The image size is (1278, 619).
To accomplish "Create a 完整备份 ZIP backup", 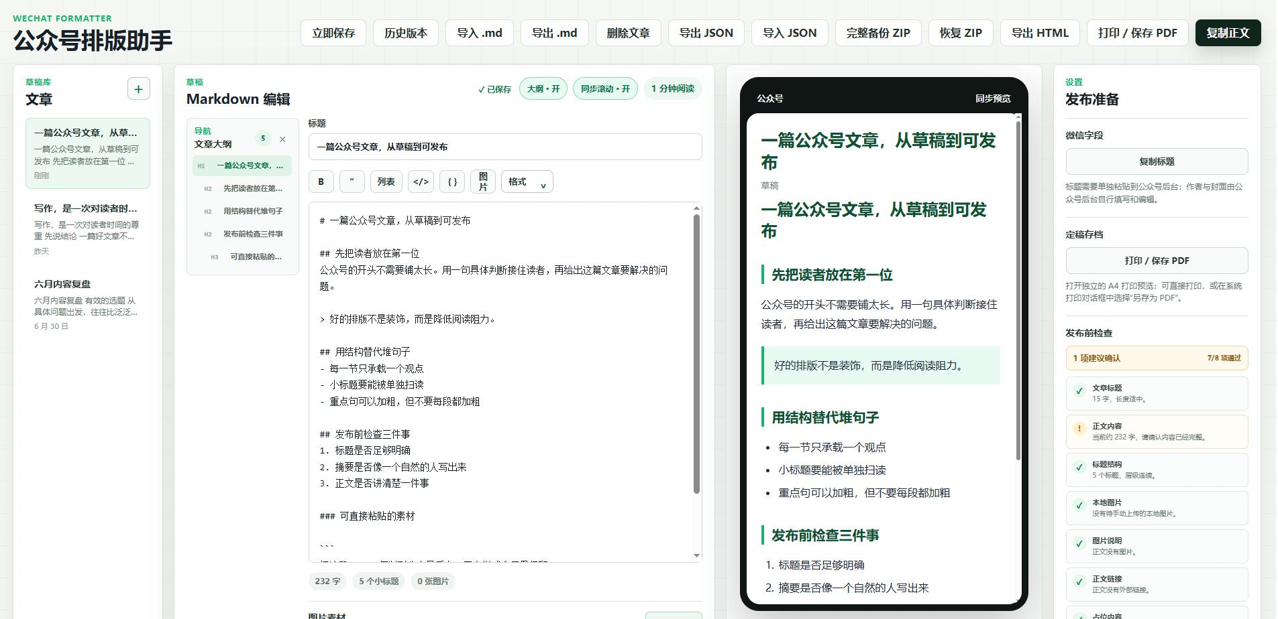I will point(878,33).
